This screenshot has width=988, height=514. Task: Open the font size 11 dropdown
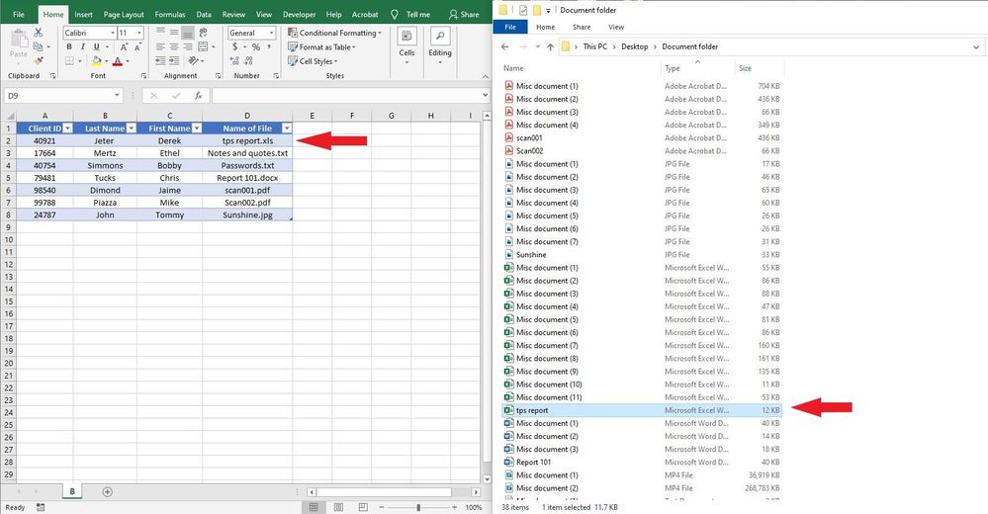click(x=139, y=33)
